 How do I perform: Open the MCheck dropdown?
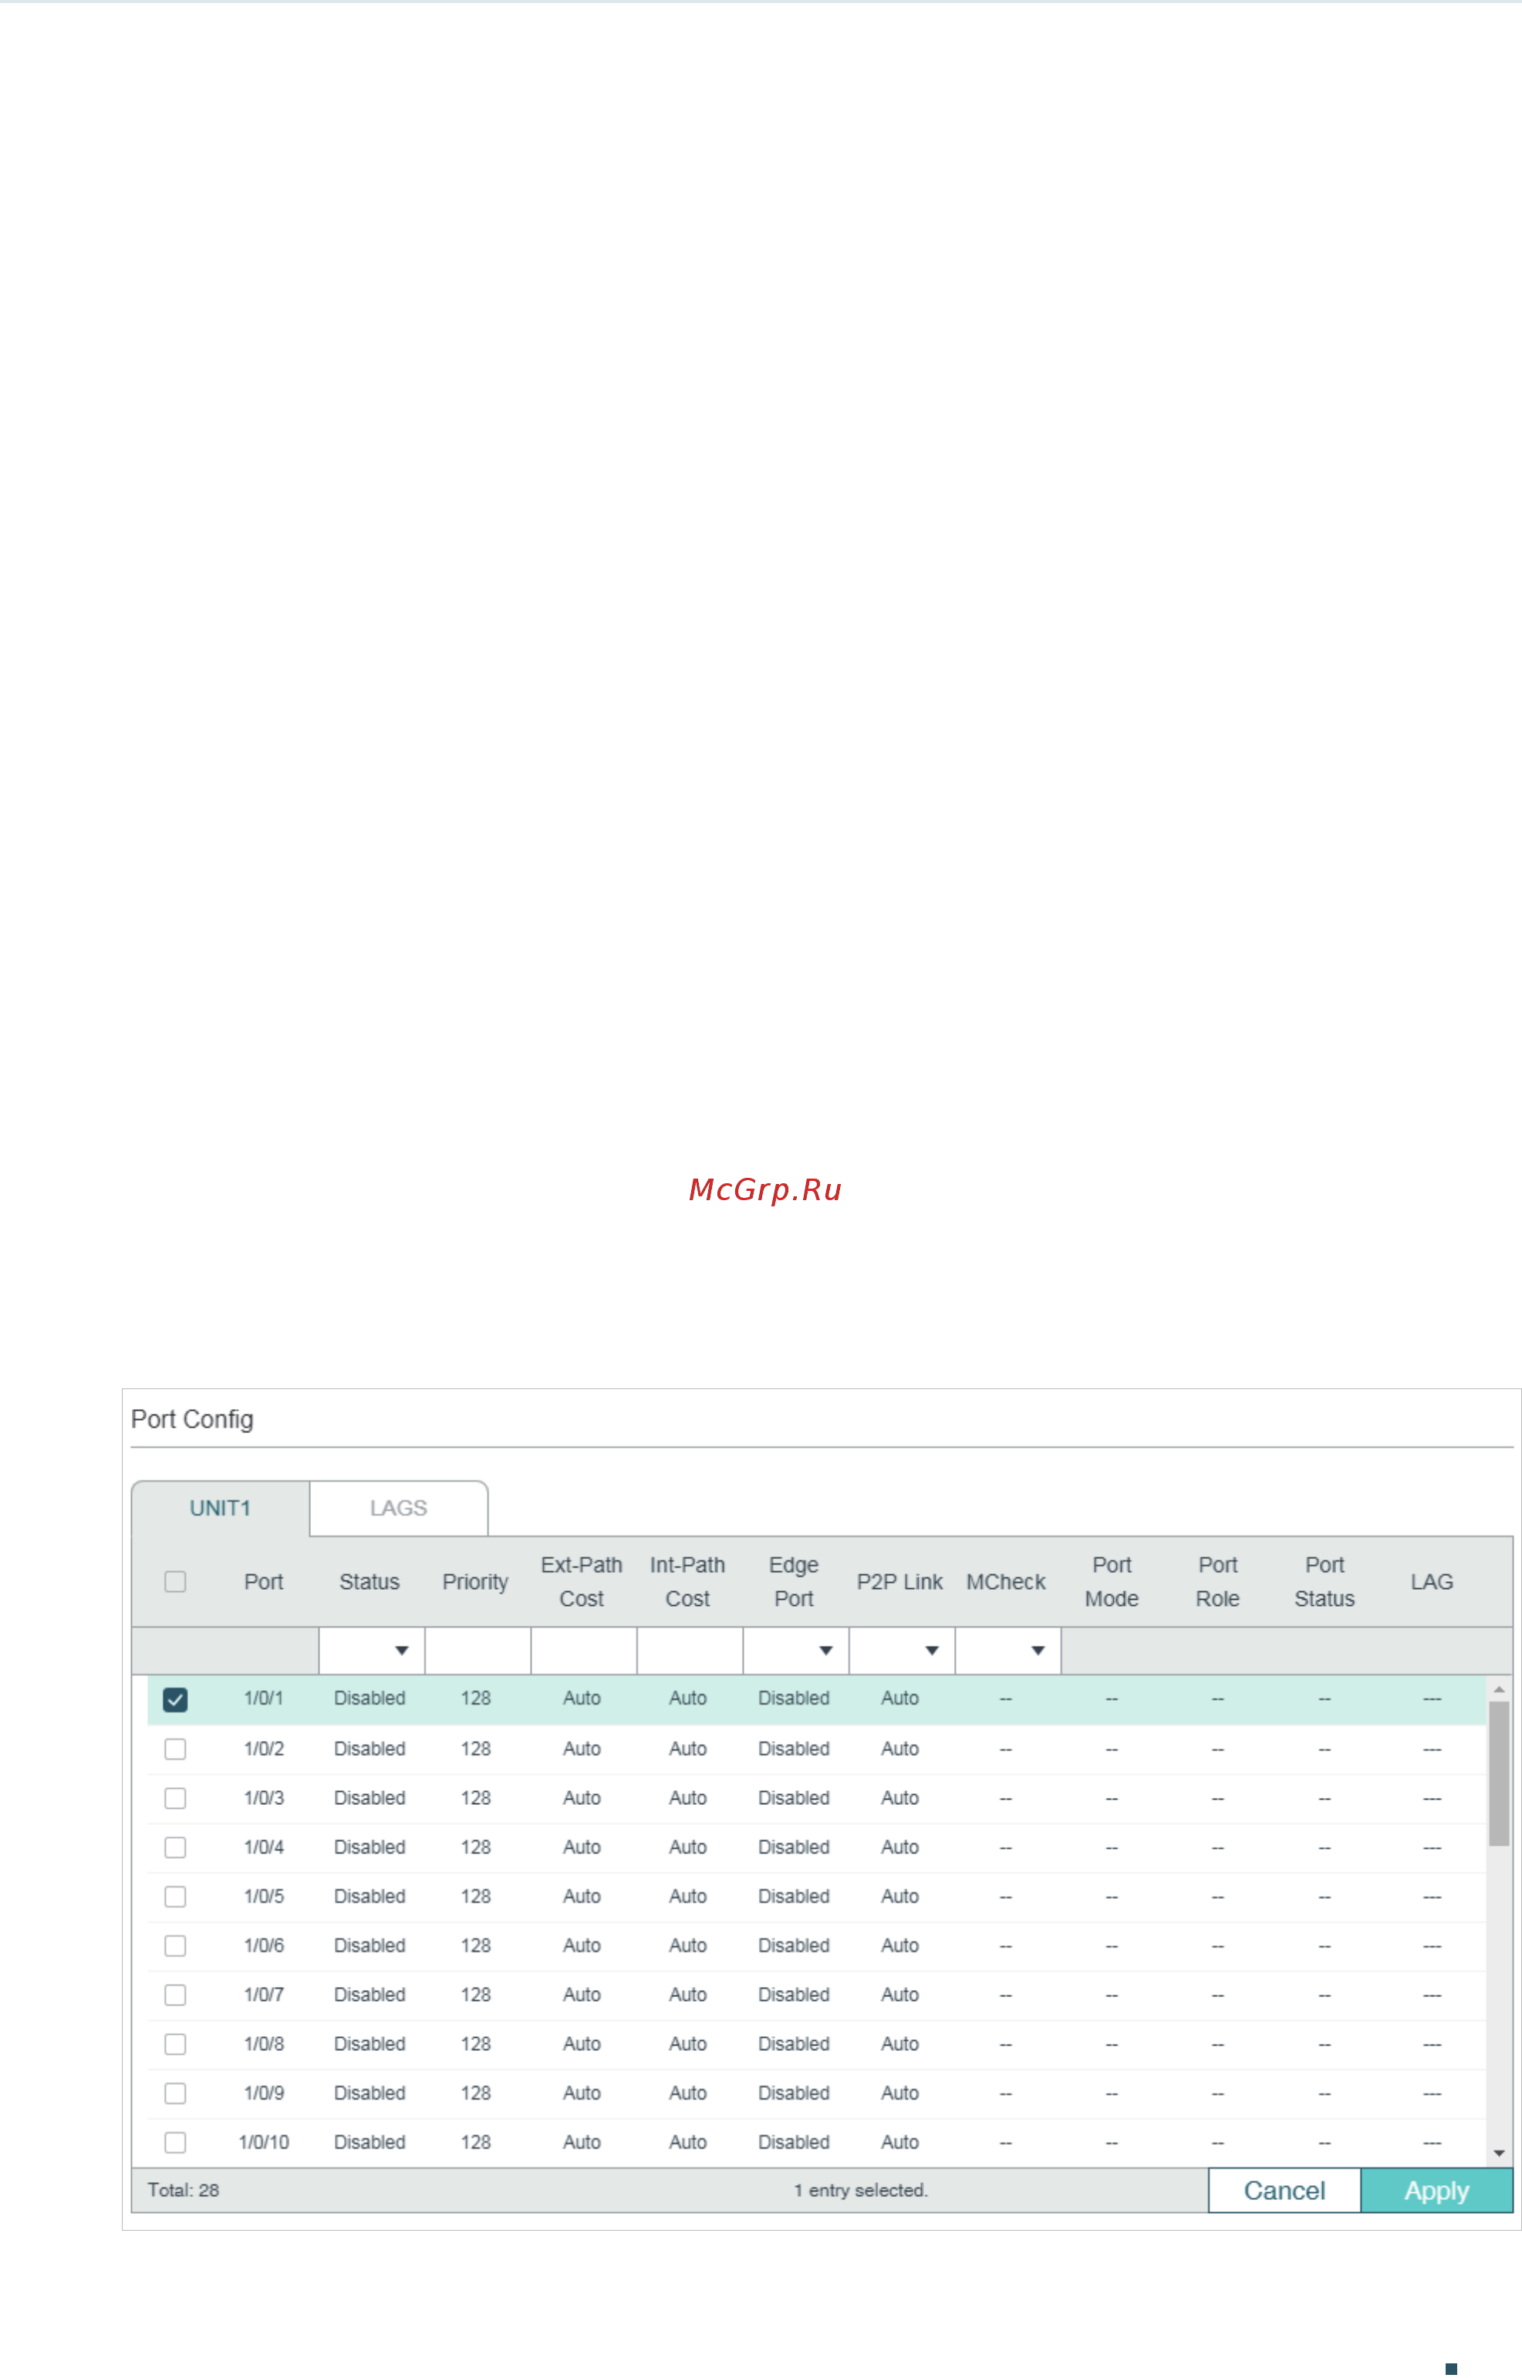pos(1008,1652)
